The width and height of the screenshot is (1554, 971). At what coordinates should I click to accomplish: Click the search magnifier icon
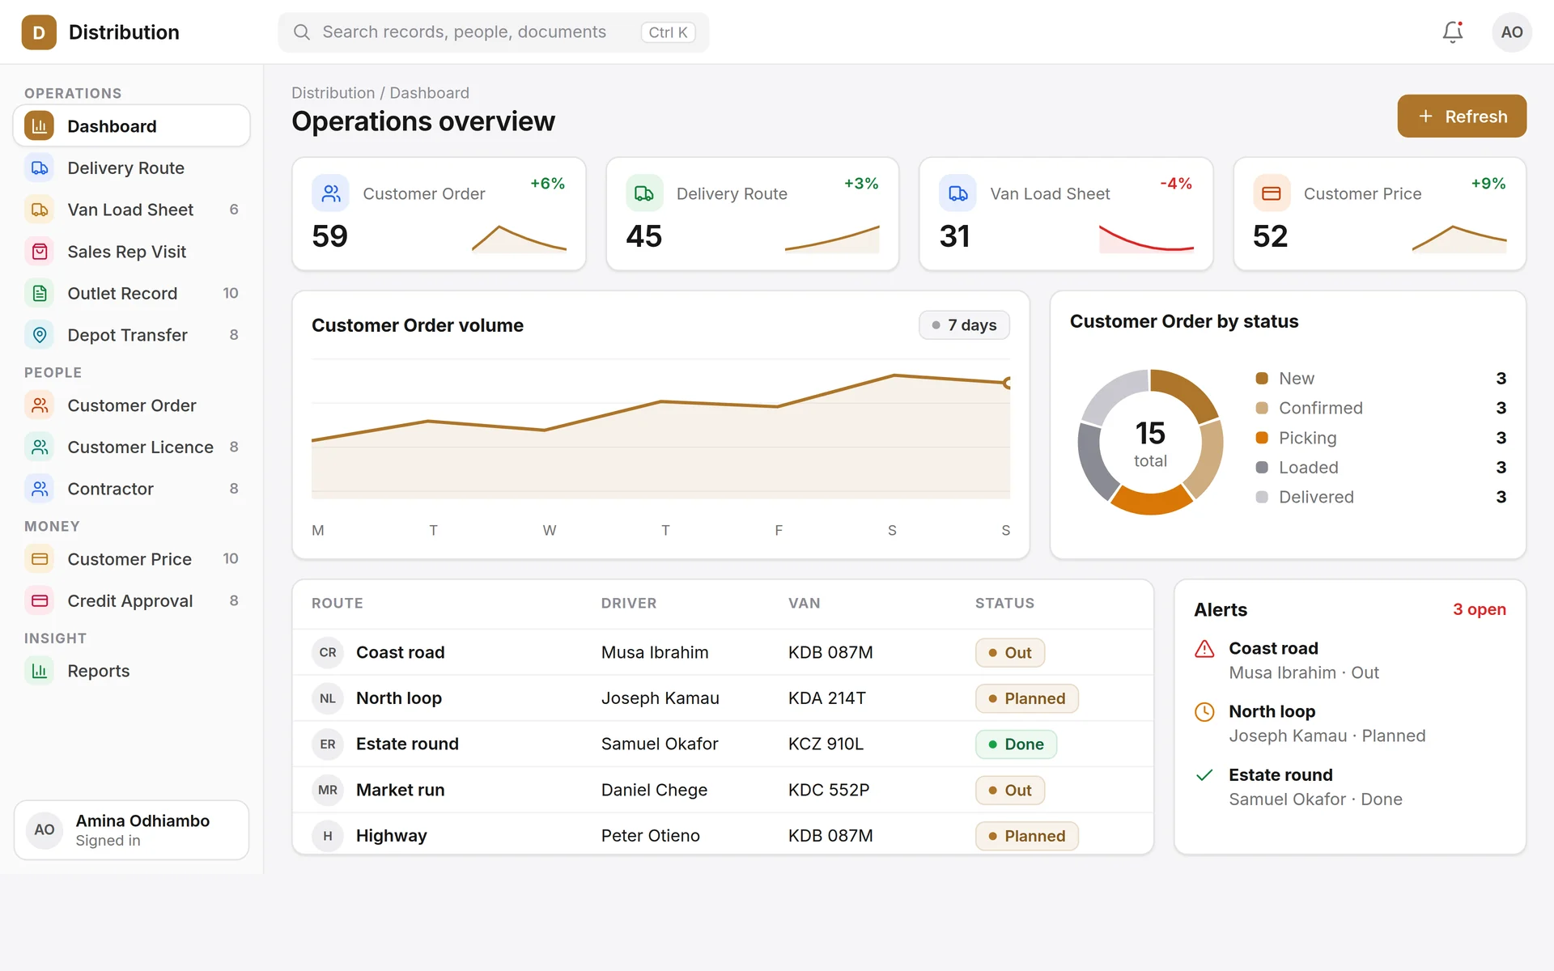coord(302,32)
